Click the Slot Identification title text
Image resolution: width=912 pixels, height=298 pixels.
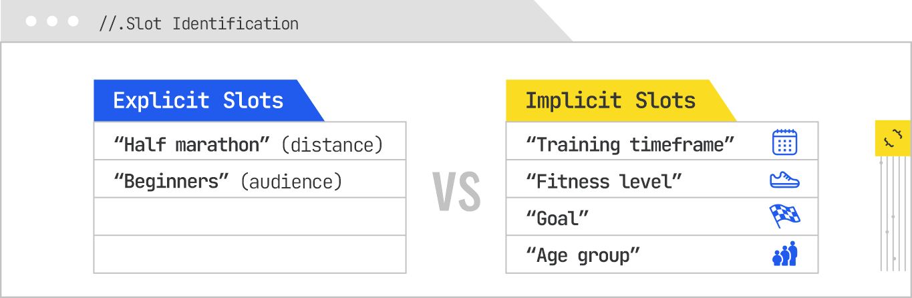[198, 23]
